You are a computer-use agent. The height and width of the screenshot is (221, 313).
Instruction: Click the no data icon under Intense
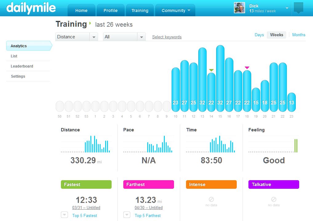click(x=211, y=199)
